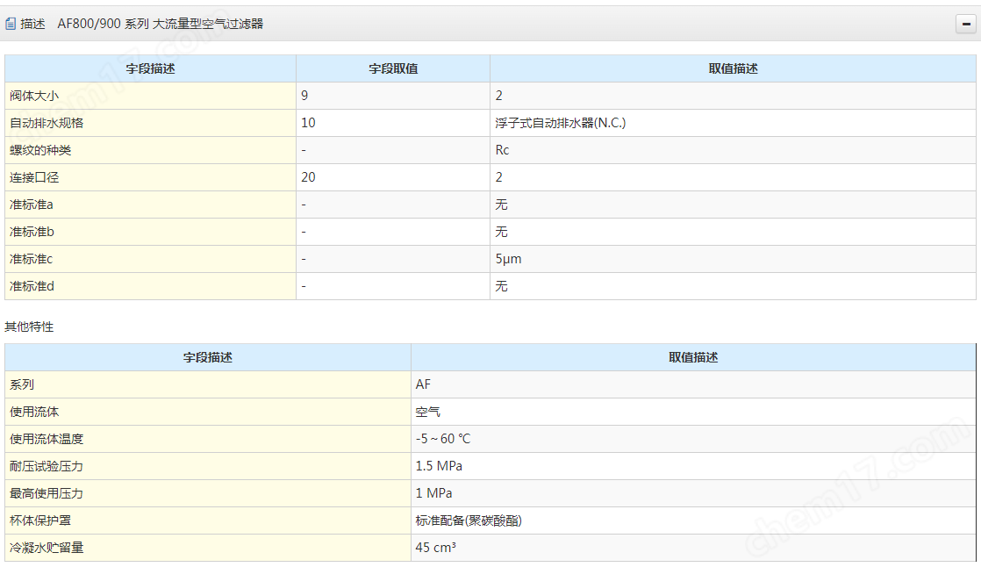981x567 pixels.
Task: Select the 浮子式自动排水器(N.C.) description cell
Action: (561, 123)
